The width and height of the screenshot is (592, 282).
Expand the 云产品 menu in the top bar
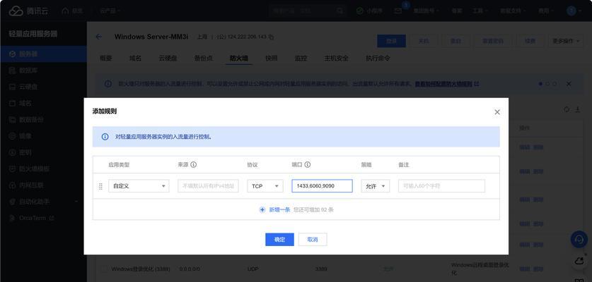(x=110, y=11)
